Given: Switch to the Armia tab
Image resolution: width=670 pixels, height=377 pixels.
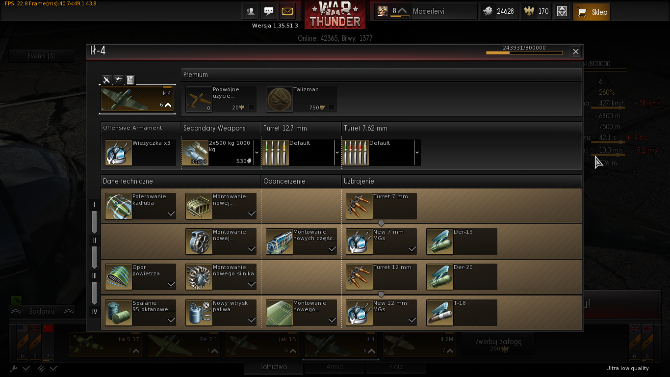Looking at the screenshot, I should (x=335, y=367).
